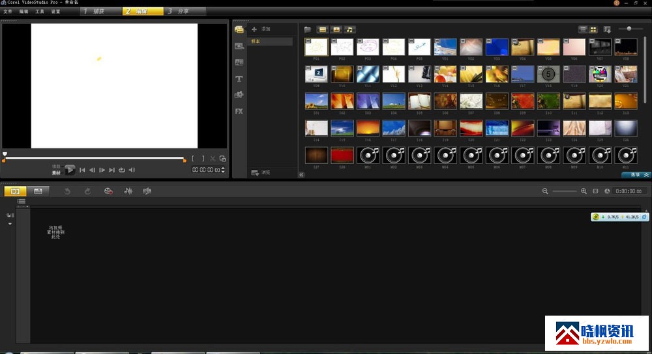The width and height of the screenshot is (652, 354).
Task: Toggle audio files visibility in library
Action: tap(350, 29)
